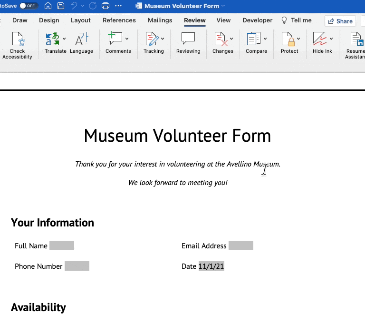The width and height of the screenshot is (365, 314).
Task: Toggle the AutoSave switch
Action: pos(29,6)
